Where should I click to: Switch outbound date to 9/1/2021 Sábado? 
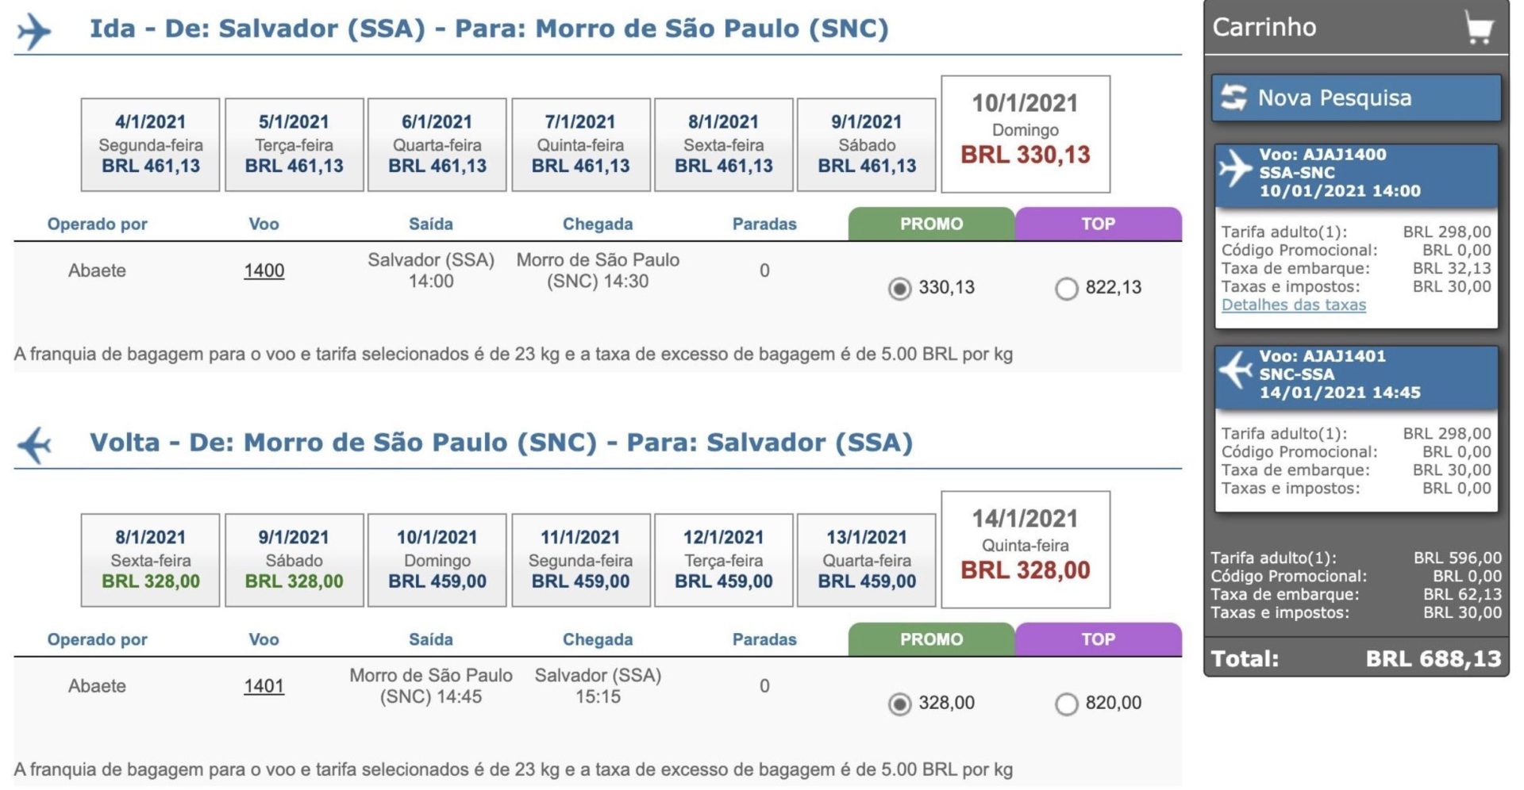pyautogui.click(x=866, y=144)
